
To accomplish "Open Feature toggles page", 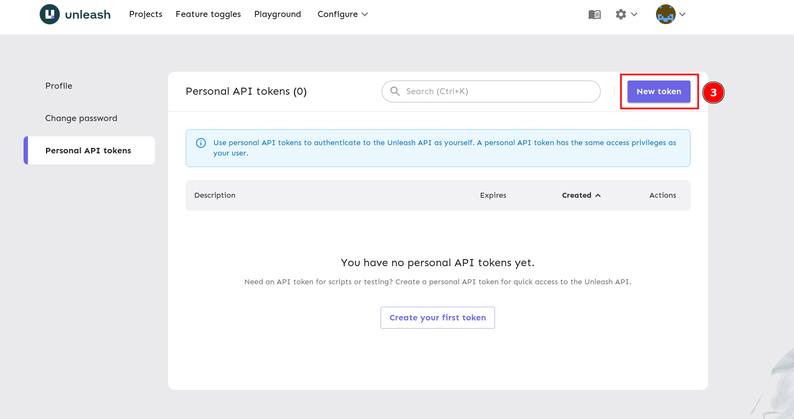I will [208, 14].
